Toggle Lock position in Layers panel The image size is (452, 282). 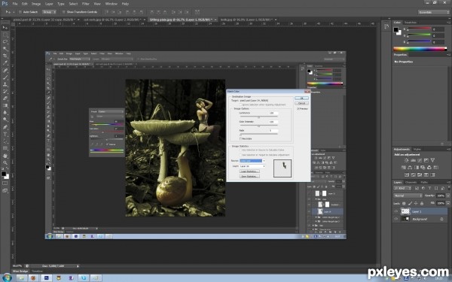click(416, 204)
